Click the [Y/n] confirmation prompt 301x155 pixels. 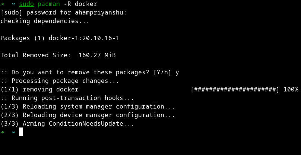tap(162, 72)
